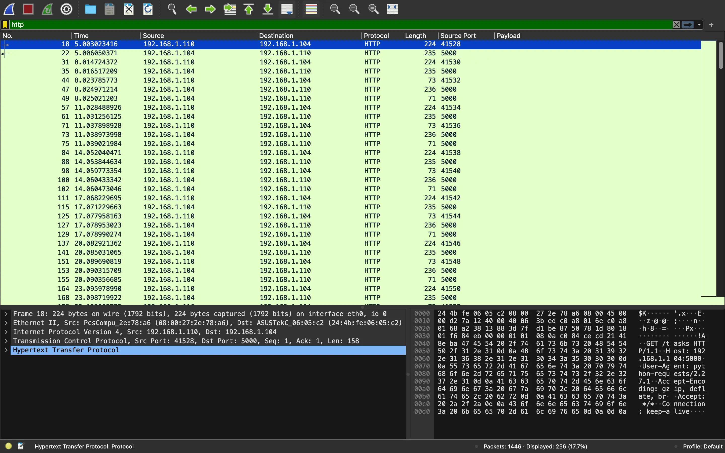Screen dimensions: 725x453
Task: Select packet 137 from source port 41546
Action: [x=350, y=243]
